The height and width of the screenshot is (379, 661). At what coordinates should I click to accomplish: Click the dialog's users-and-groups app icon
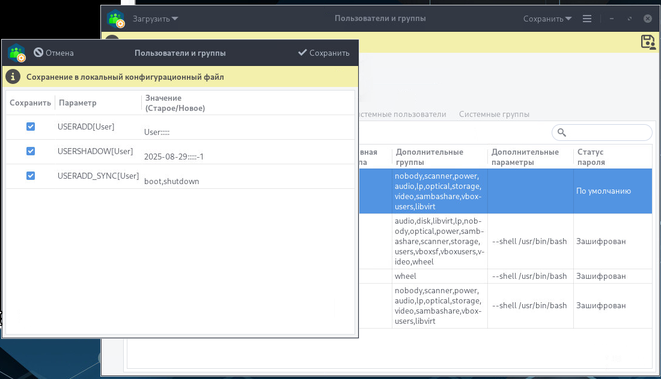pos(17,53)
